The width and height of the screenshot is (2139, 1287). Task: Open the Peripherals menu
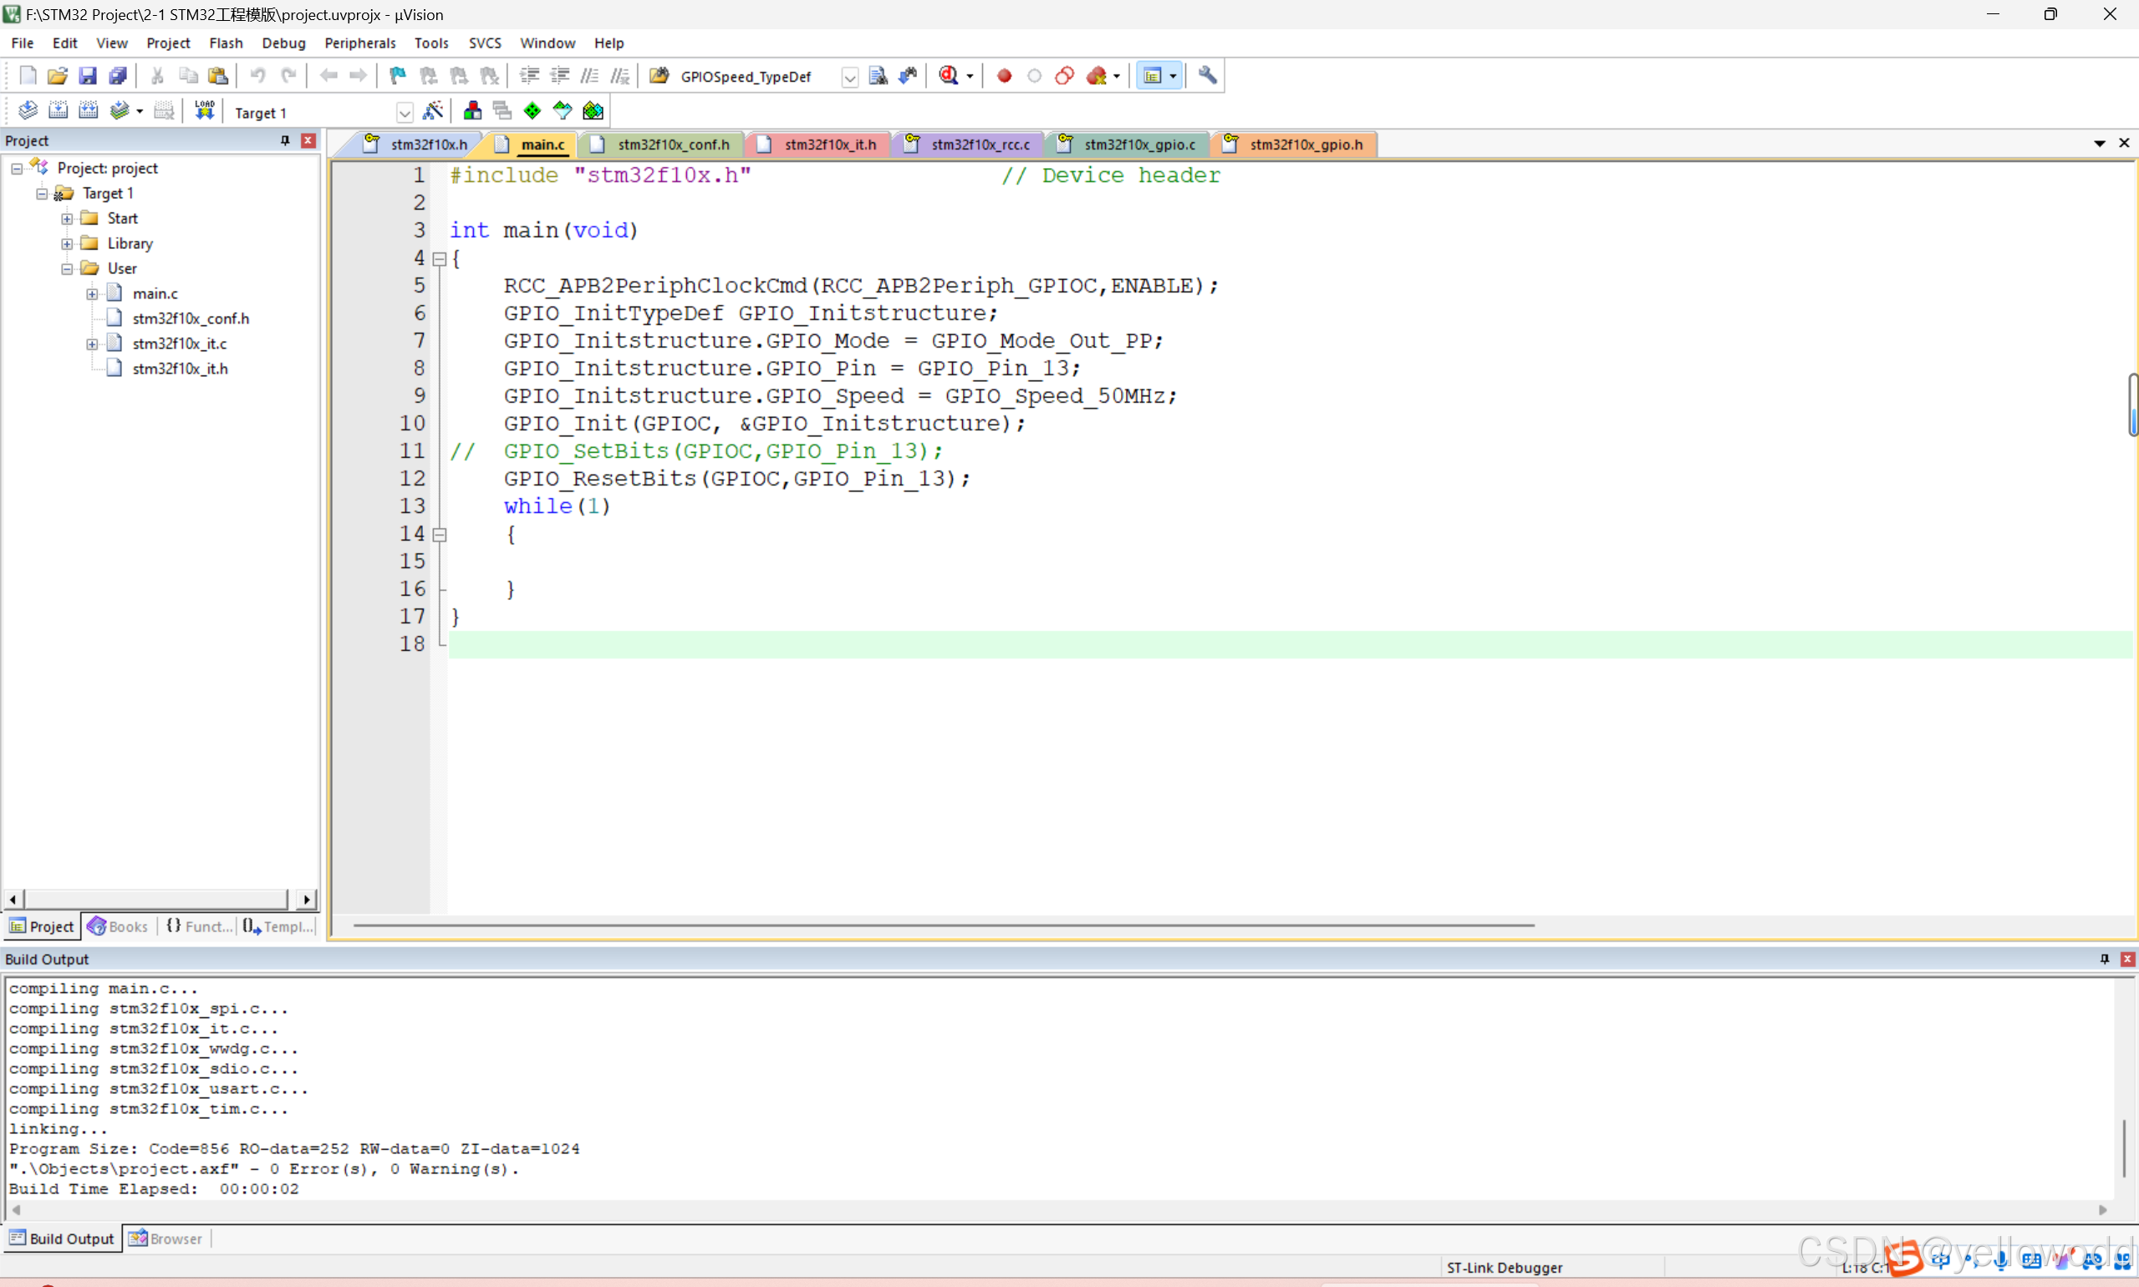click(x=359, y=43)
